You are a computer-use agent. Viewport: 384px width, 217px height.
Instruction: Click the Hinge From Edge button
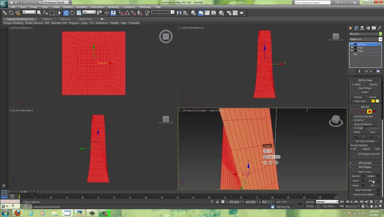pyautogui.click(x=363, y=190)
